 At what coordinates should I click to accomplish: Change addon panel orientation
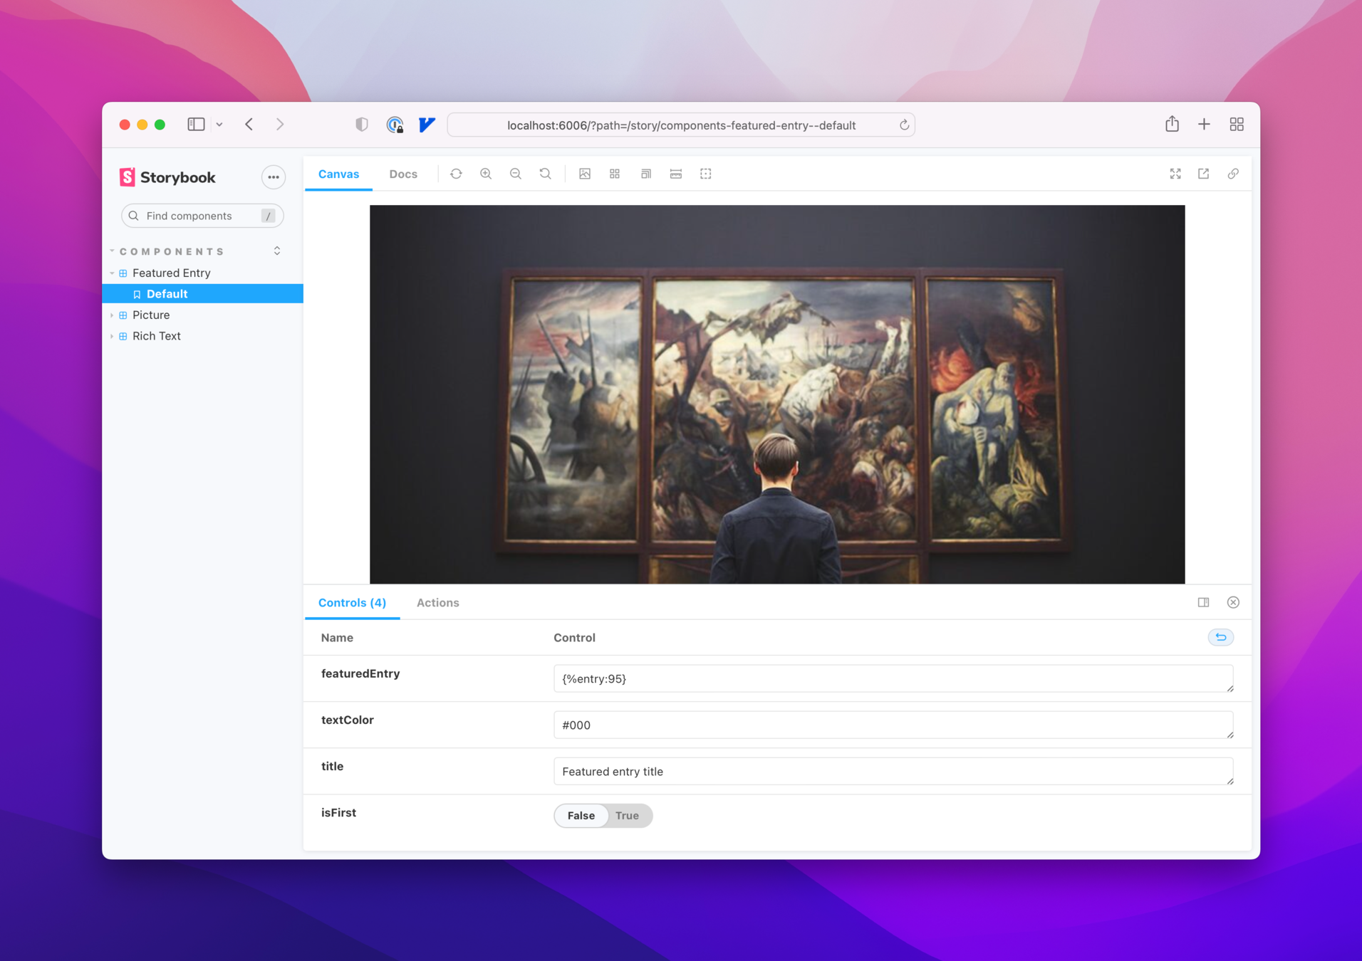coord(1204,602)
